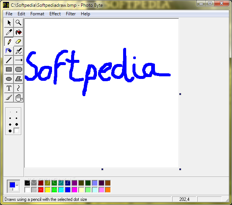Pick the pink color swatch
This screenshot has height=205, width=232.
click(x=101, y=190)
